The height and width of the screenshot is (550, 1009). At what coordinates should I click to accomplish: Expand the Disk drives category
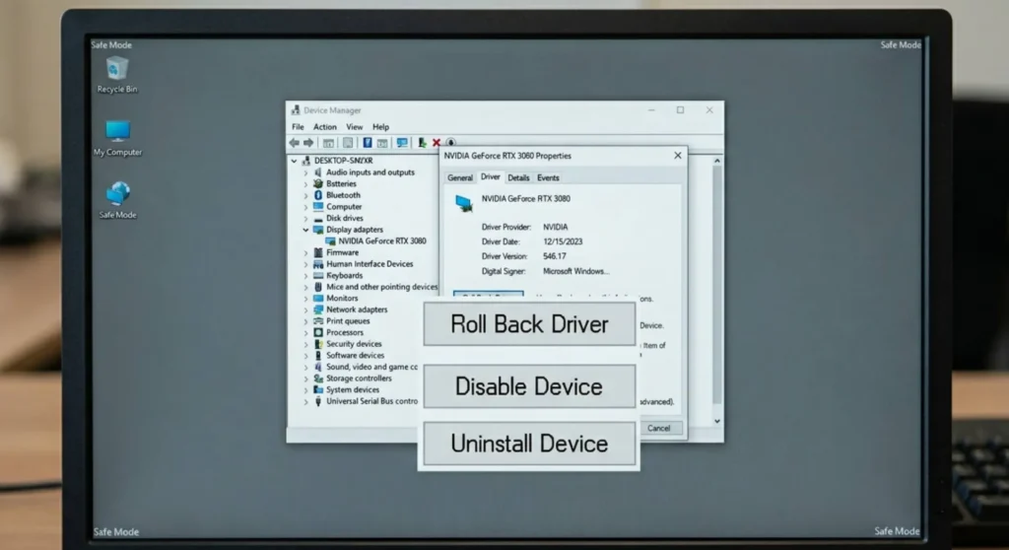305,219
